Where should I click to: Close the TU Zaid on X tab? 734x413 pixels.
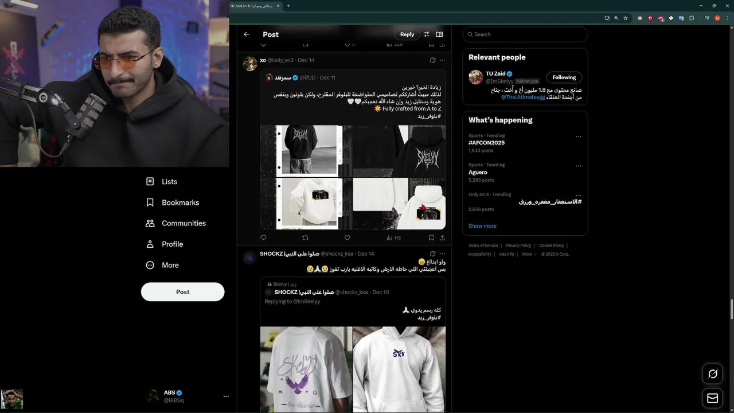(x=278, y=6)
